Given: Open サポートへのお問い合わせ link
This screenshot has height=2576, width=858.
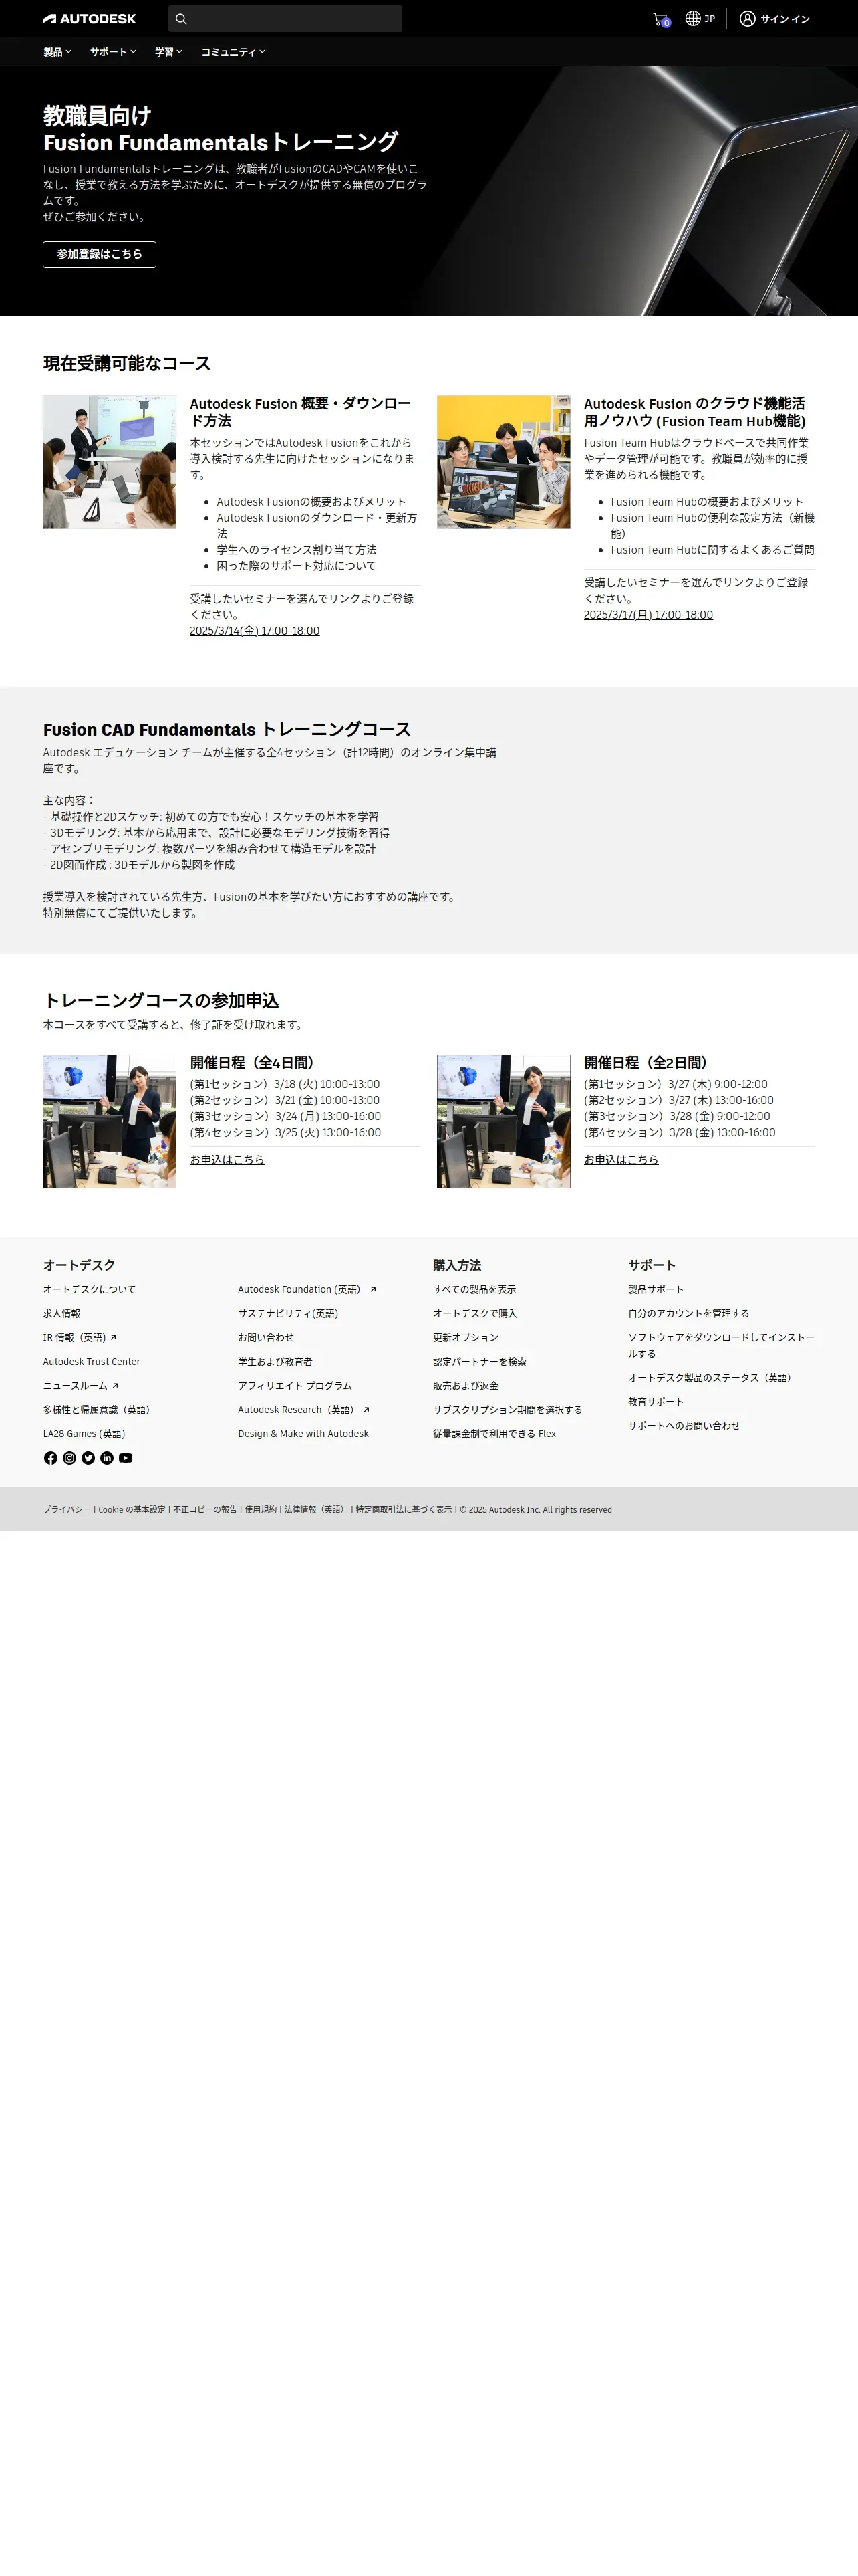Looking at the screenshot, I should (x=684, y=1426).
